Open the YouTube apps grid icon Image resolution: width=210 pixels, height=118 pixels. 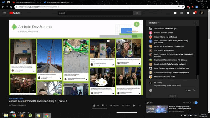click(182, 13)
